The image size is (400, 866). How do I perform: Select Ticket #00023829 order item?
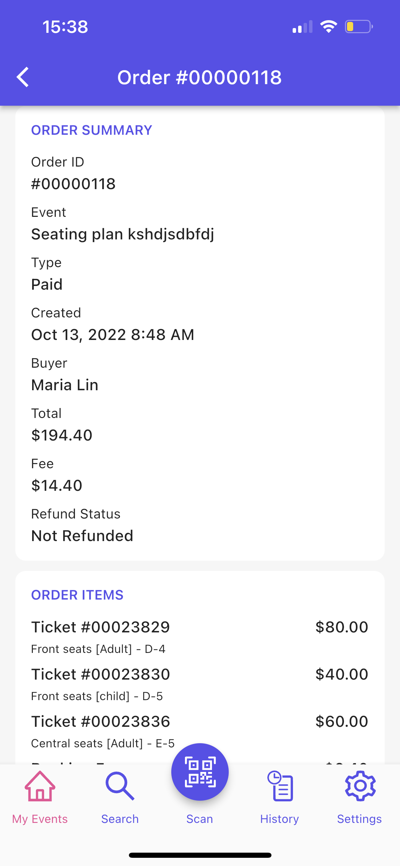101,627
